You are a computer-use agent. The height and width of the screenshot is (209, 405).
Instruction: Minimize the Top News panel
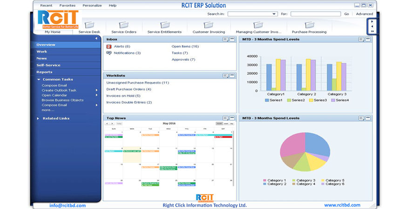pyautogui.click(x=232, y=118)
